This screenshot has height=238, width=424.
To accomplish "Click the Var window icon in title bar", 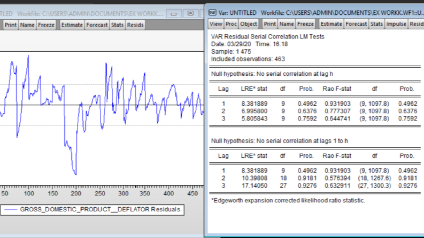I will point(212,13).
